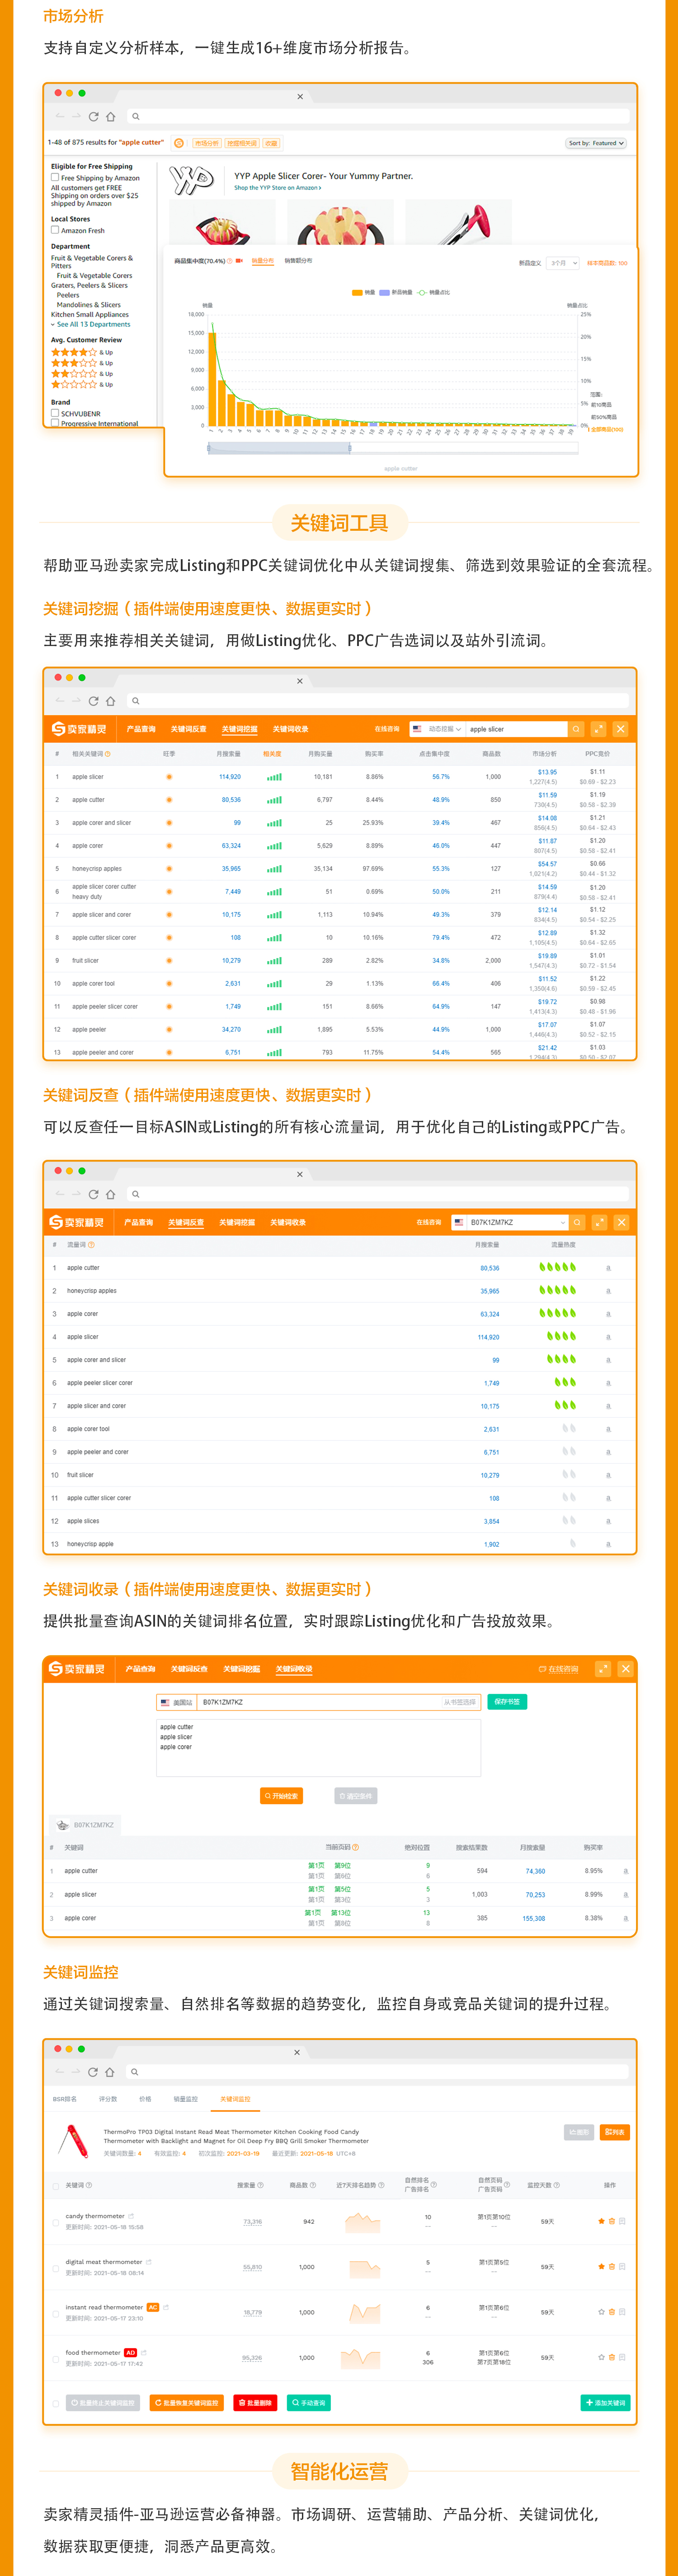Open the 动态挖掘 mode dropdown
This screenshot has width=678, height=2576.
tap(446, 729)
